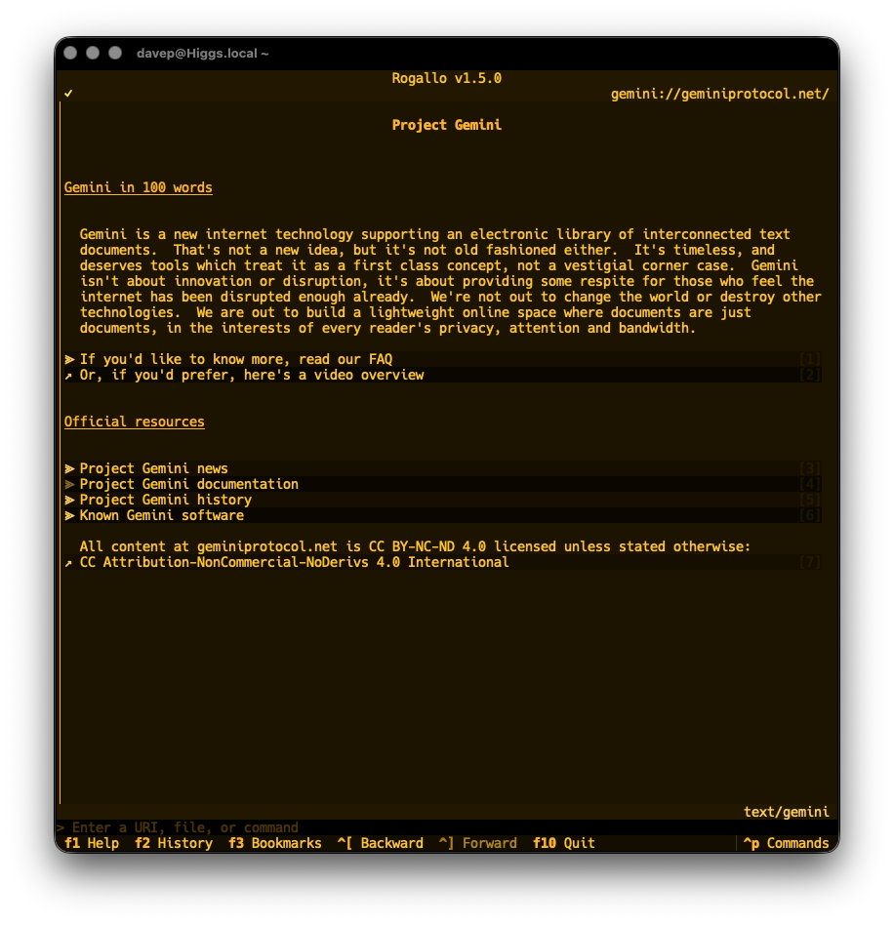Click the 'Official resources' heading
Screen dimensions: 894x925
pyautogui.click(x=134, y=422)
